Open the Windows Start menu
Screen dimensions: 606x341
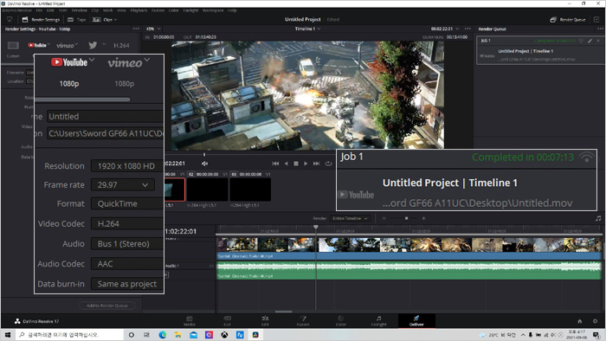pos(8,335)
